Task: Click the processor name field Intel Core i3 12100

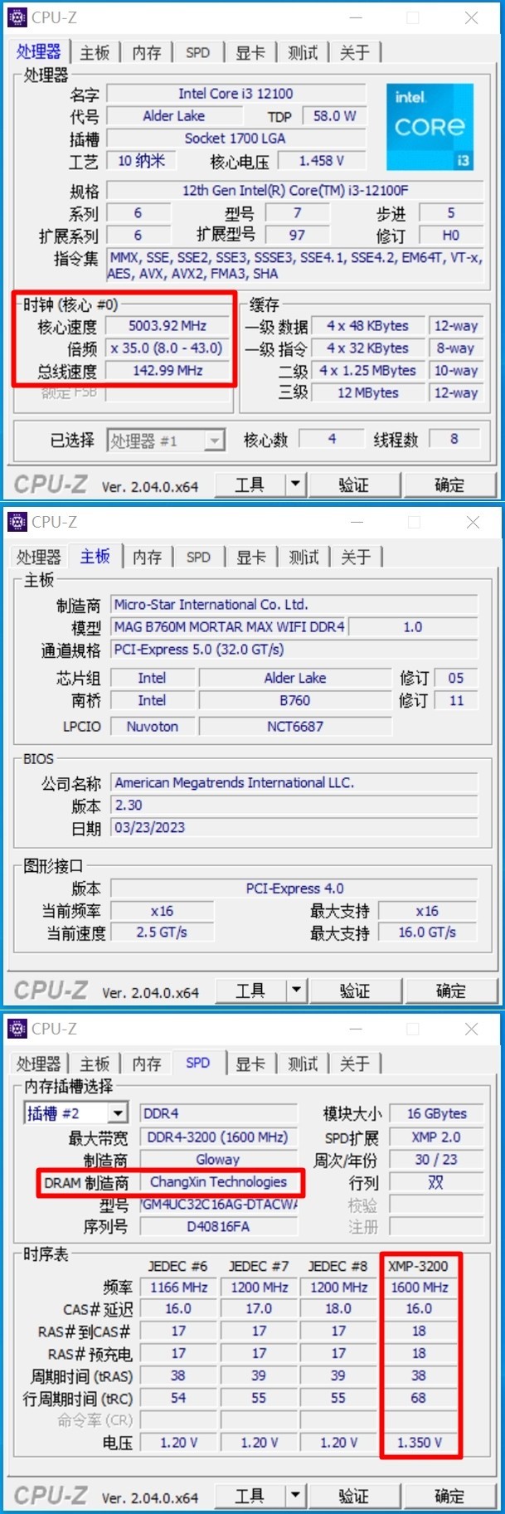Action: click(236, 94)
